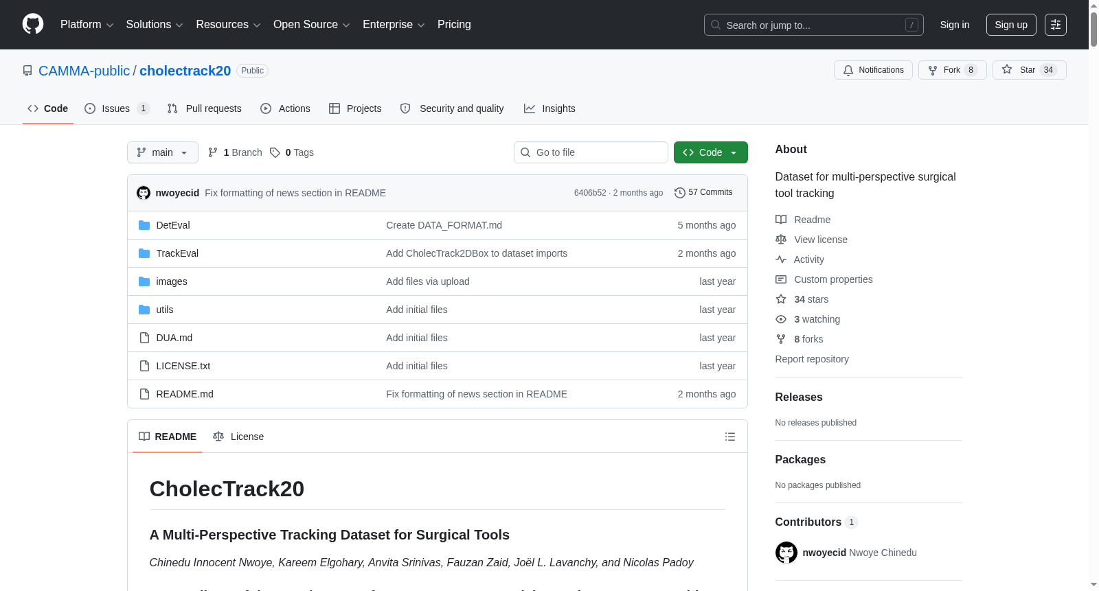Click Report repository link

coord(812,359)
